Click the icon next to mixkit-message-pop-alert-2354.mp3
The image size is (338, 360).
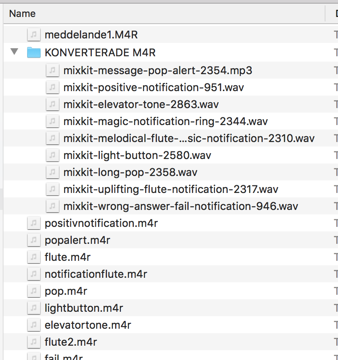pyautogui.click(x=52, y=70)
